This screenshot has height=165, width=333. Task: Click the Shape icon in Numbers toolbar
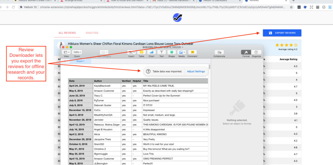point(171,52)
